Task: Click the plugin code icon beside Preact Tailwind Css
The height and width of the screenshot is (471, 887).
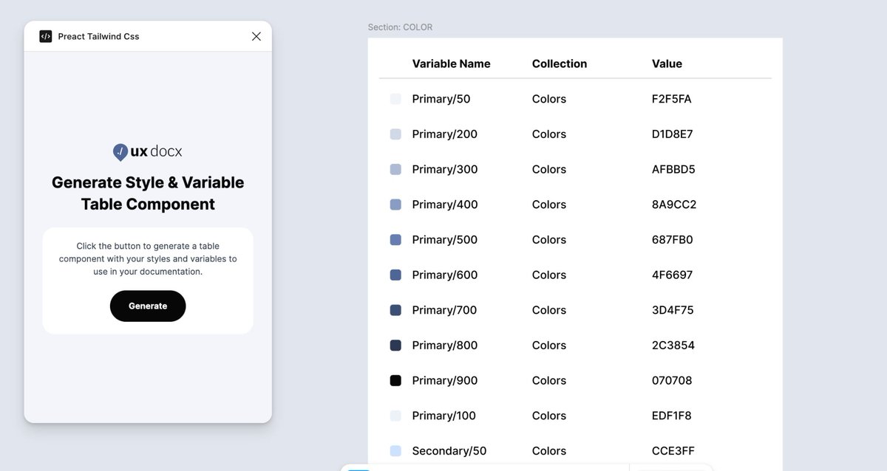Action: tap(46, 36)
